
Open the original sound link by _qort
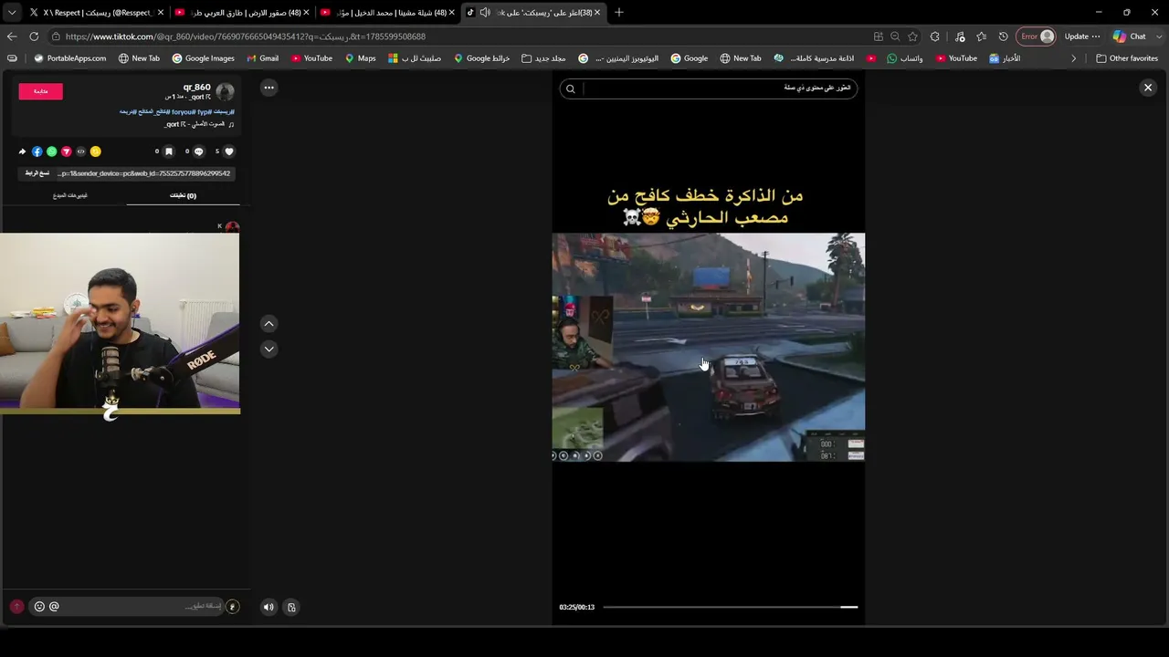[x=196, y=124]
